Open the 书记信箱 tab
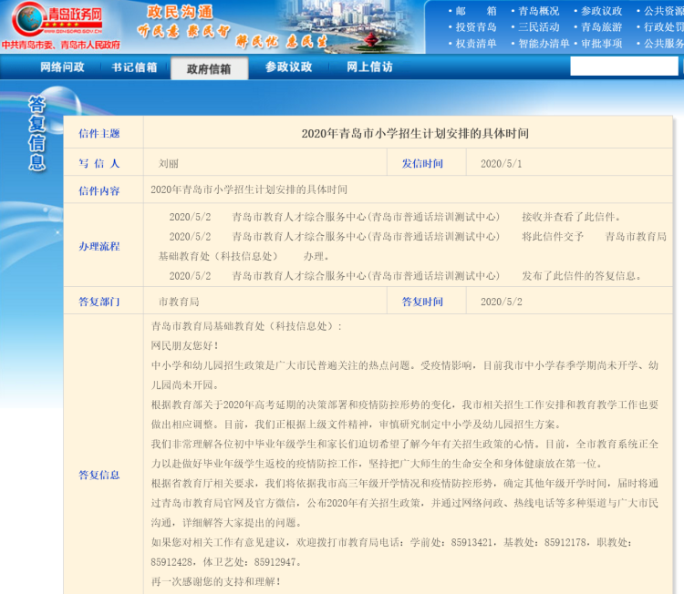The image size is (684, 594). point(134,67)
